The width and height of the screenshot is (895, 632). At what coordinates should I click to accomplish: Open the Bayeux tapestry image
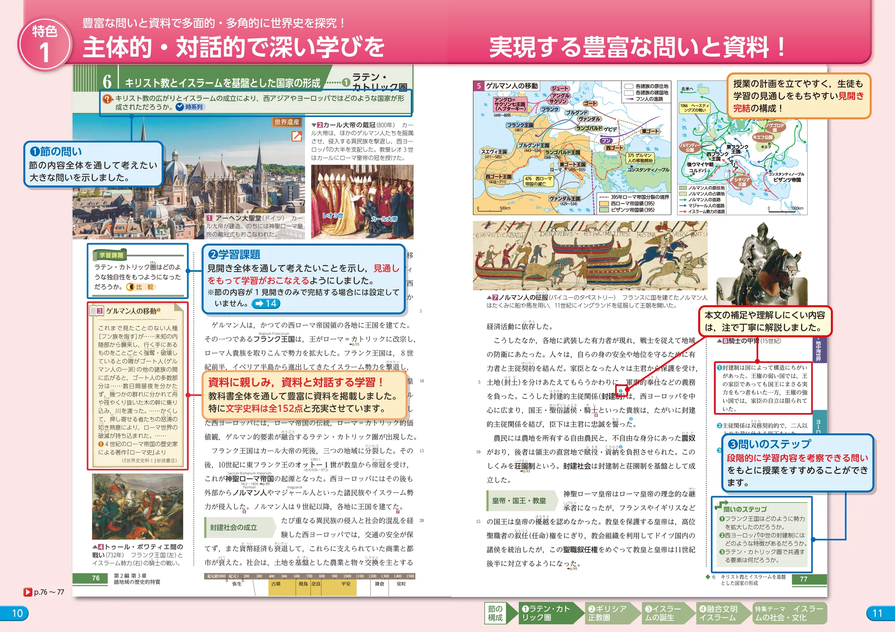(590, 256)
